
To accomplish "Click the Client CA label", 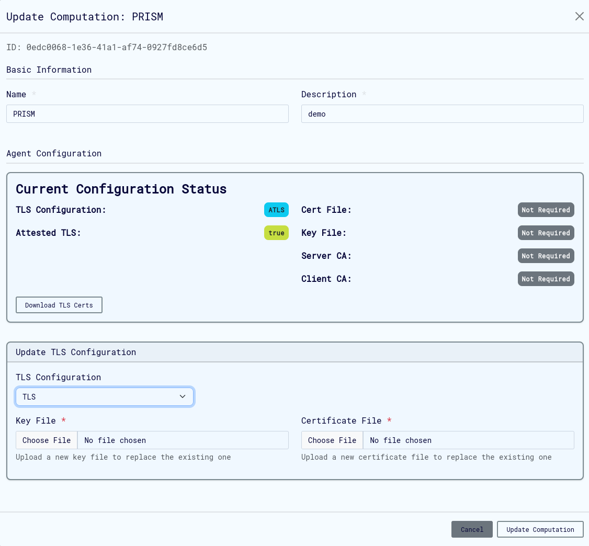I will [x=326, y=279].
